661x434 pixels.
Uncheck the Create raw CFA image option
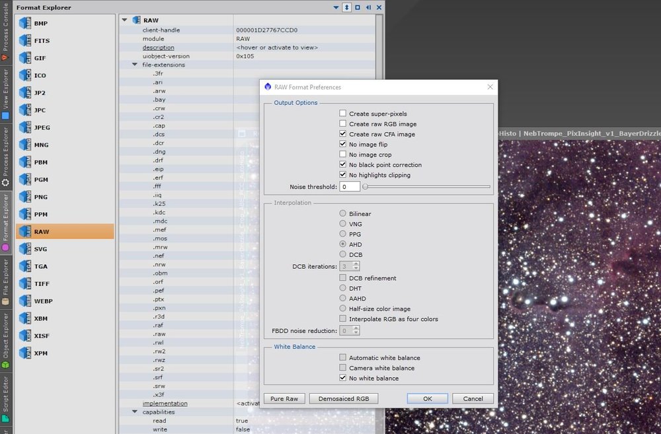point(342,133)
